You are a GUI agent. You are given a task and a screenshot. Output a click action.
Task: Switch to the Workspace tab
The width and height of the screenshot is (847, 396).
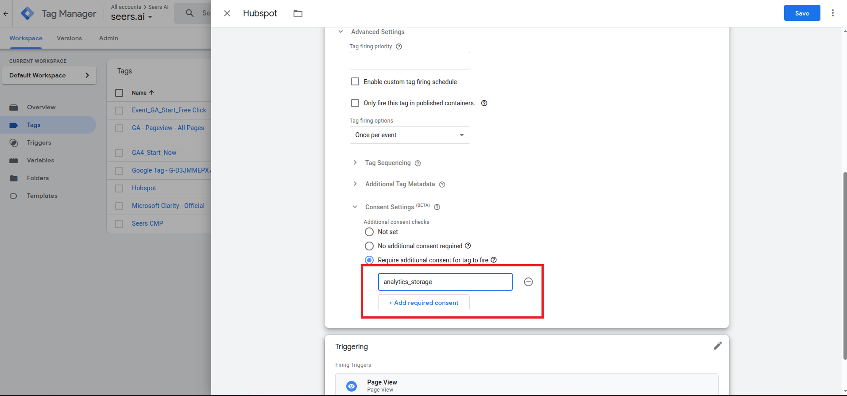coord(26,38)
